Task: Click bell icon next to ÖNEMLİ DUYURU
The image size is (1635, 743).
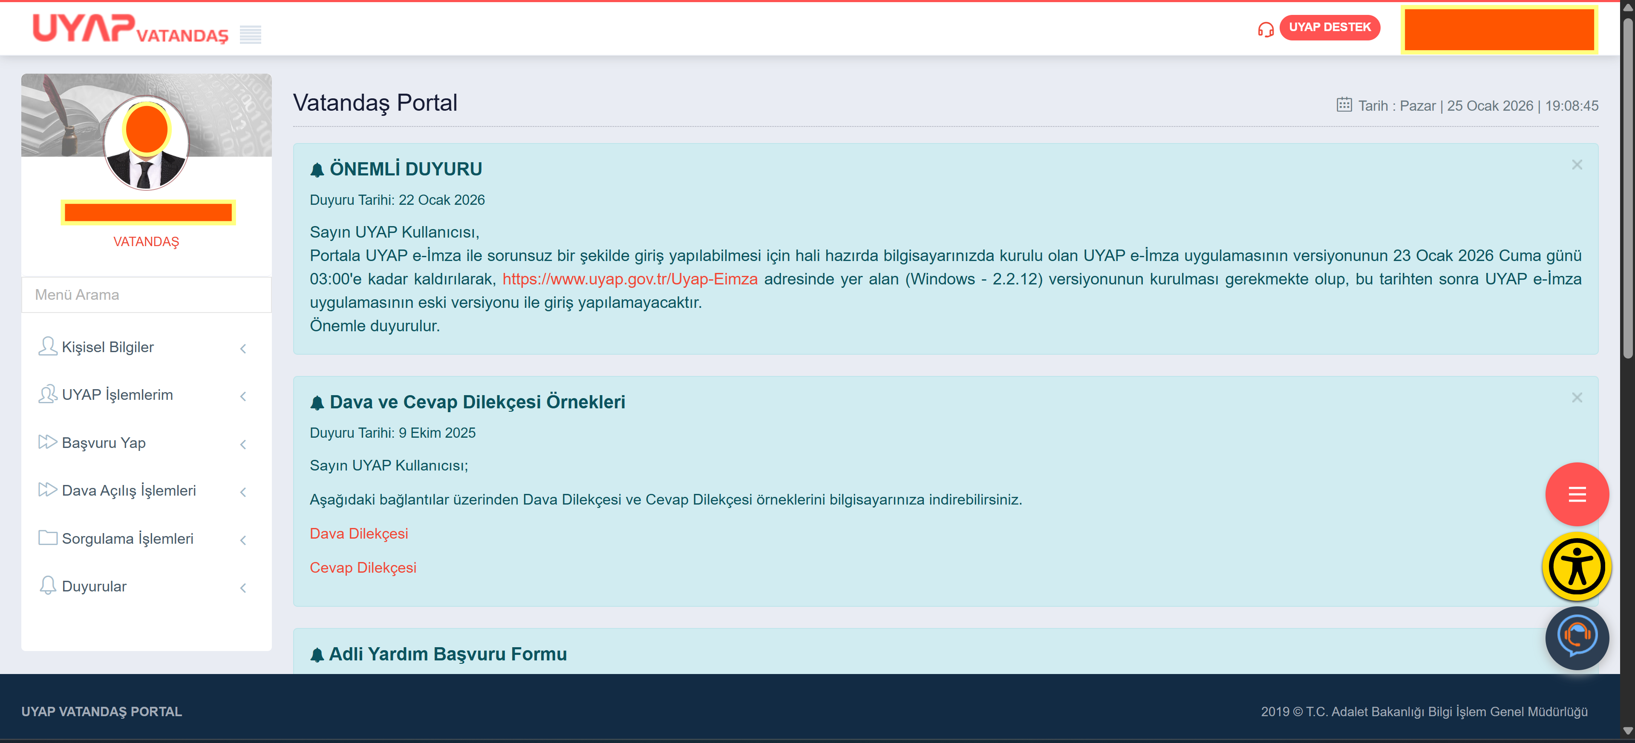Action: click(x=317, y=169)
